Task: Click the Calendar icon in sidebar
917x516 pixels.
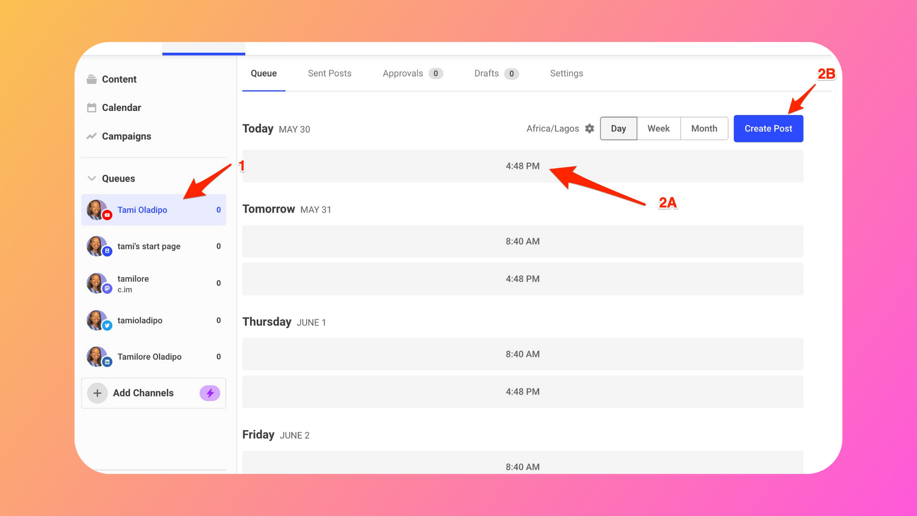Action: click(92, 108)
